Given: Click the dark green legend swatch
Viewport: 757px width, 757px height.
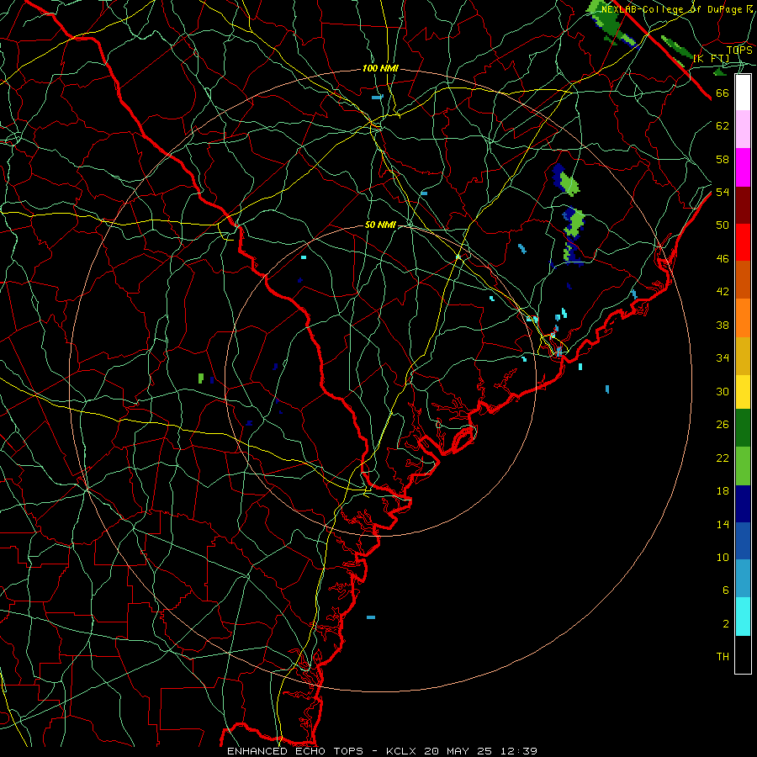Looking at the screenshot, I should pos(743,428).
